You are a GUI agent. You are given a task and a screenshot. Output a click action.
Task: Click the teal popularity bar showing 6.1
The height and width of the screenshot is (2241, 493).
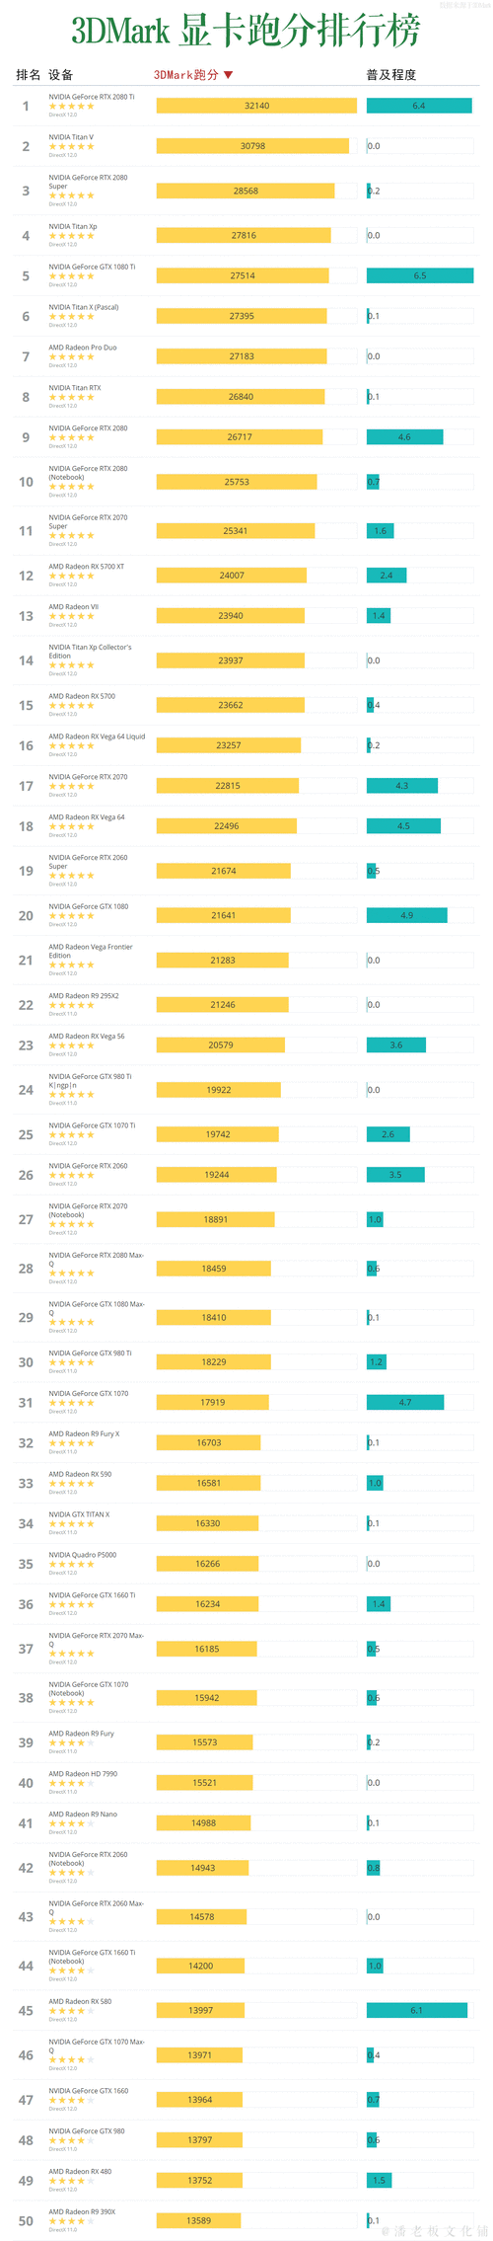click(417, 2011)
